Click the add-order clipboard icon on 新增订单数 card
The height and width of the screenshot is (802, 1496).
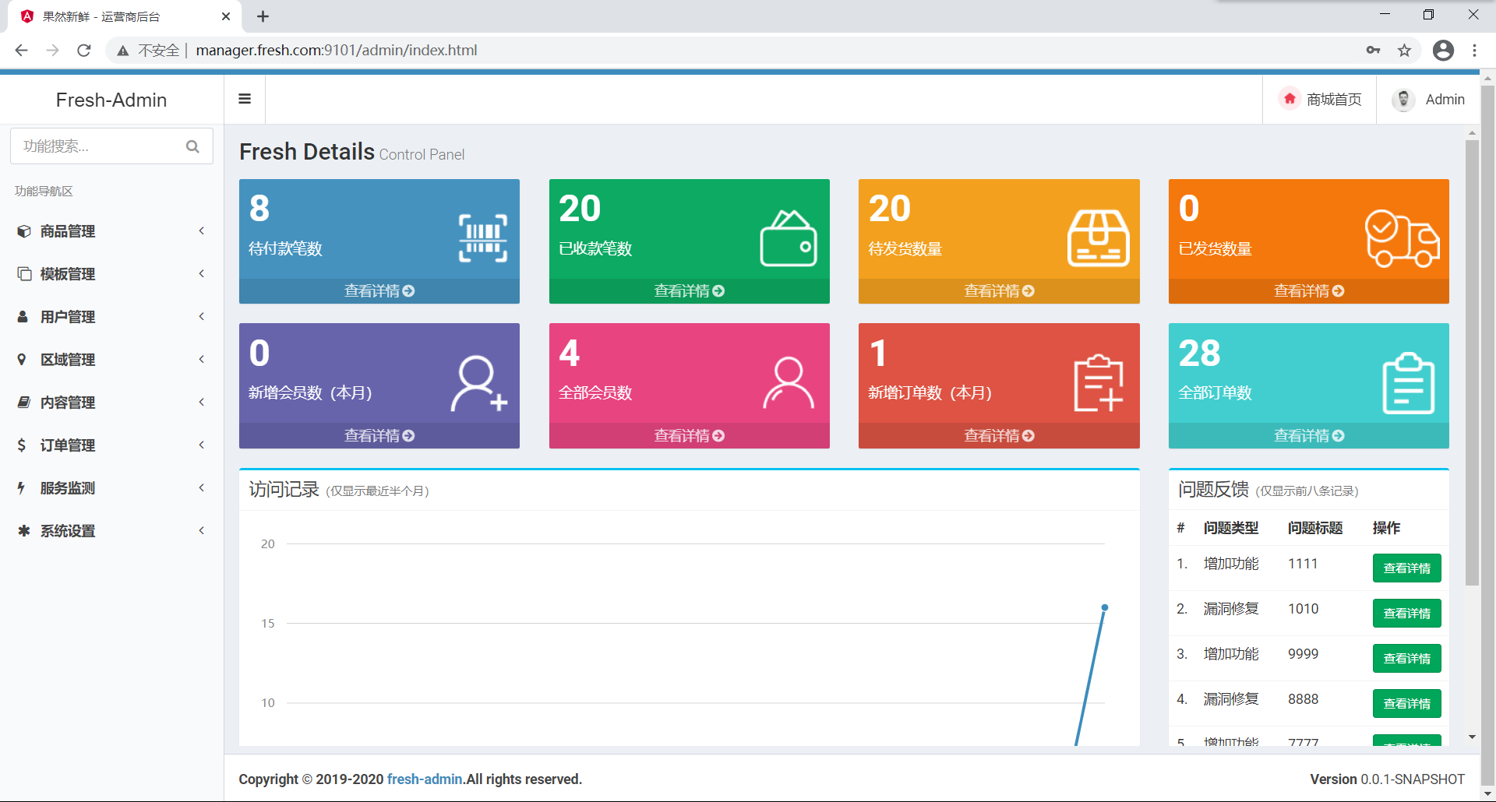1099,382
